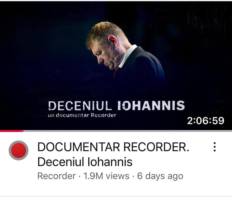Click the word 'DECENIUL' in thumbnail overlay
This screenshot has height=197, width=232.
(x=80, y=106)
